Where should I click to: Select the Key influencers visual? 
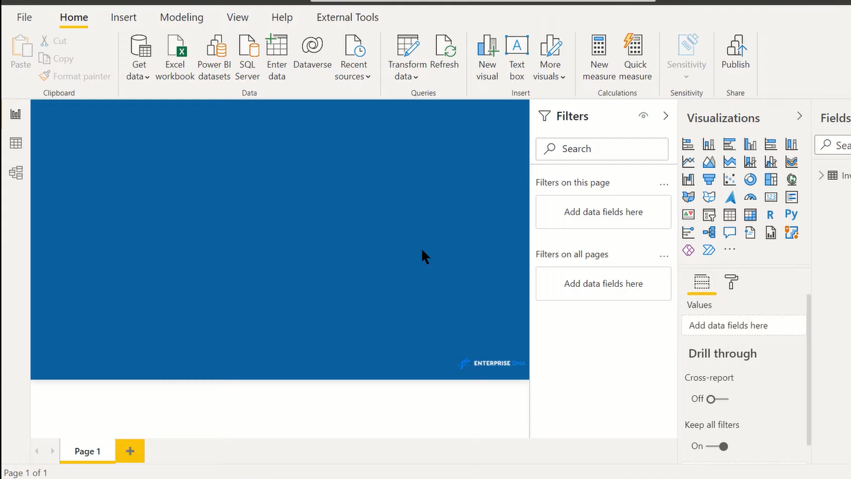point(688,232)
